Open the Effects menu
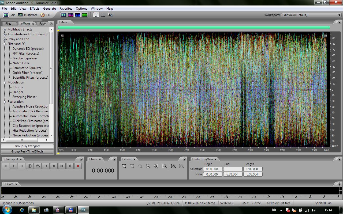 coord(35,9)
